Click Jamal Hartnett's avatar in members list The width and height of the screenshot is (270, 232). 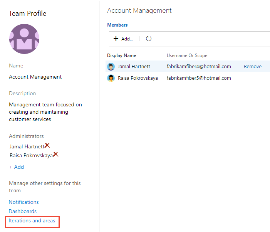point(111,67)
